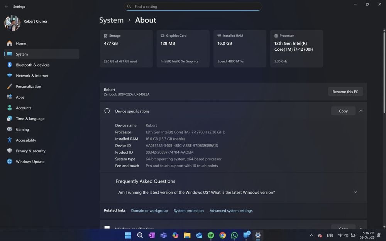Go to Network & internet settings
The image size is (386, 241).
point(42,76)
